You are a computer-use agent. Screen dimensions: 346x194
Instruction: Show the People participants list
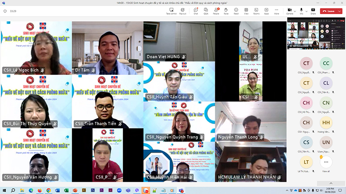[x=216, y=11]
